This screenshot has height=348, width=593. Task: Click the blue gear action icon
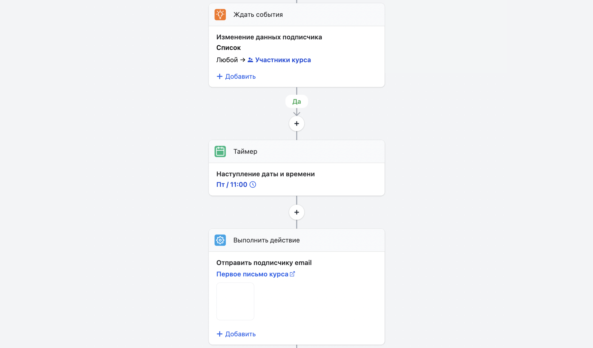point(220,240)
